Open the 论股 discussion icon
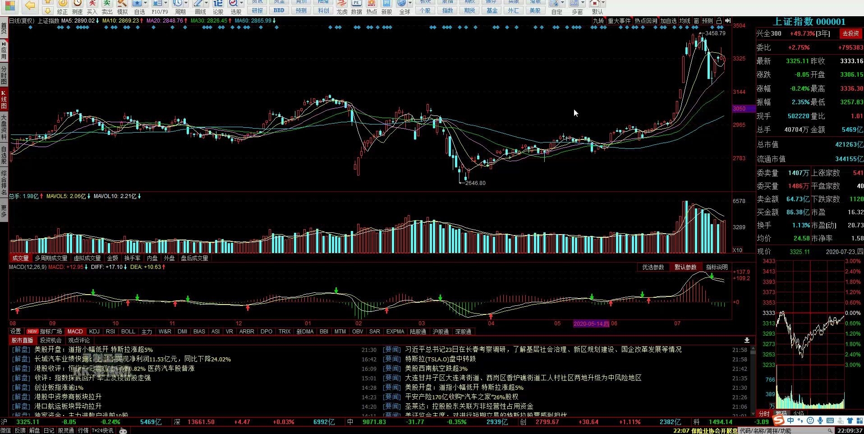 pyautogui.click(x=218, y=7)
